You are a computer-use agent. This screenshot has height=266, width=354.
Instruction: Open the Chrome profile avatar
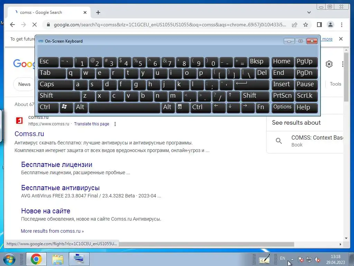[330, 25]
